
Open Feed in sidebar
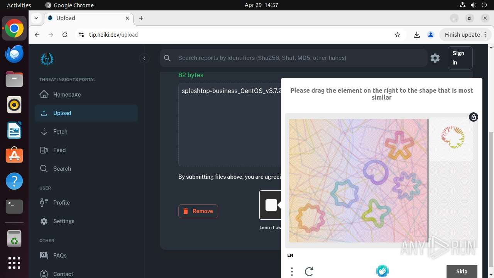86,150
